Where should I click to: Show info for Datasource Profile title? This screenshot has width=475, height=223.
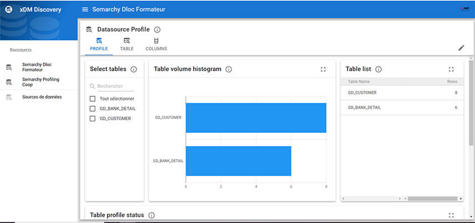(157, 29)
